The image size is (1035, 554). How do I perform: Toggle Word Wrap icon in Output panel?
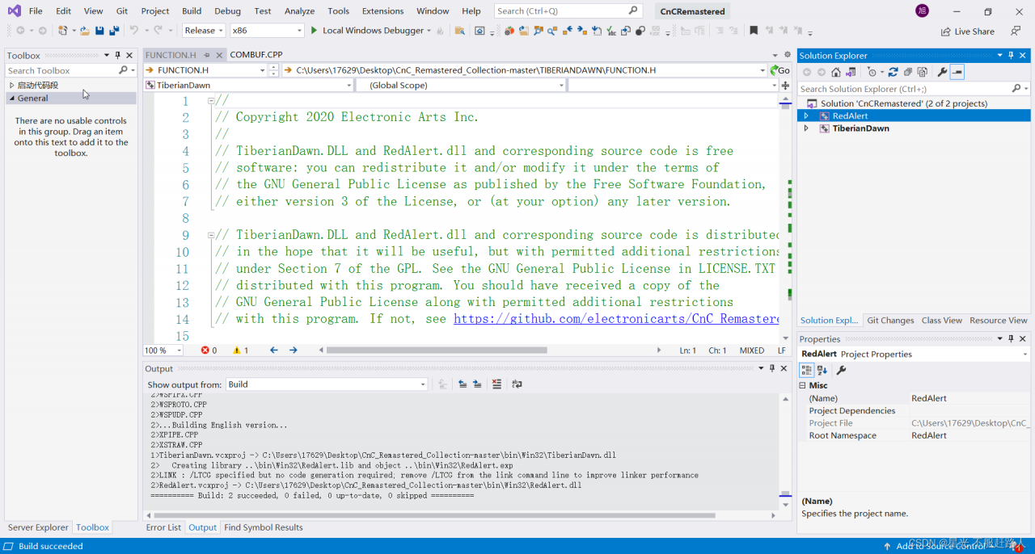517,384
